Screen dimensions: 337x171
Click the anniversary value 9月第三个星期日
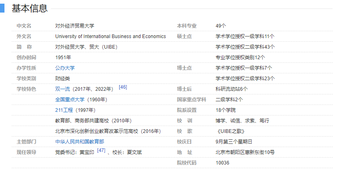[x=234, y=142]
